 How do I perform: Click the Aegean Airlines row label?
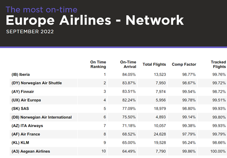coord(31,151)
